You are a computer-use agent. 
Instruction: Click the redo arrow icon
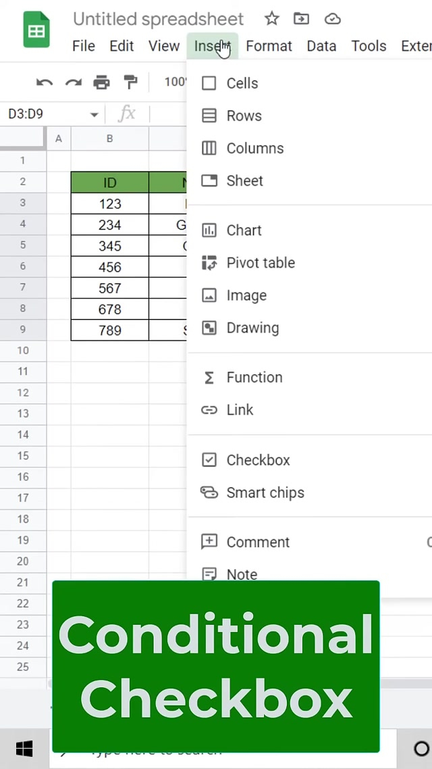73,82
